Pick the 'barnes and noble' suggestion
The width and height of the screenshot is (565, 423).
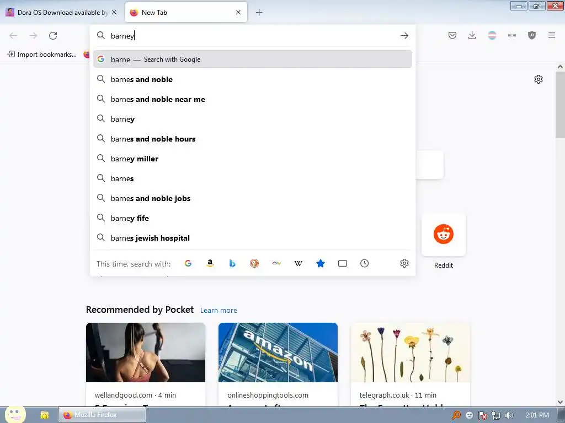pos(253,79)
